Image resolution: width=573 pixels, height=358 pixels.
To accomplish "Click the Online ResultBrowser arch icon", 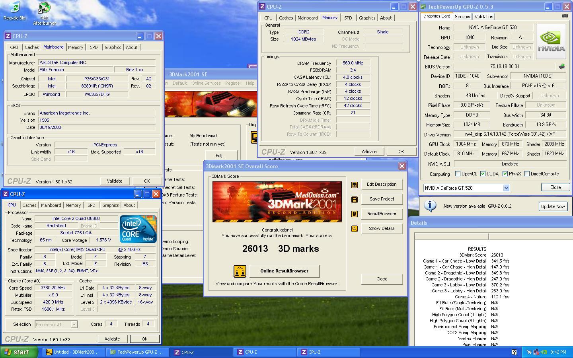I will (240, 271).
